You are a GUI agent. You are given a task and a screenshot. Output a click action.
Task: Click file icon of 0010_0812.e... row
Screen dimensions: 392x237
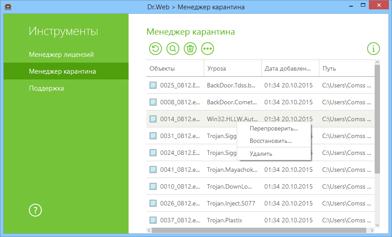pos(153,186)
